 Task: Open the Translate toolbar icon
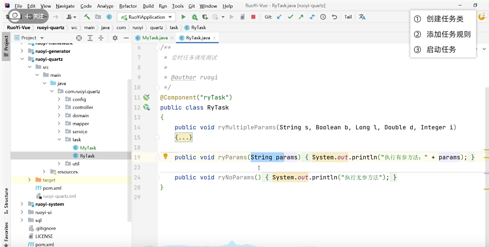coord(362,17)
